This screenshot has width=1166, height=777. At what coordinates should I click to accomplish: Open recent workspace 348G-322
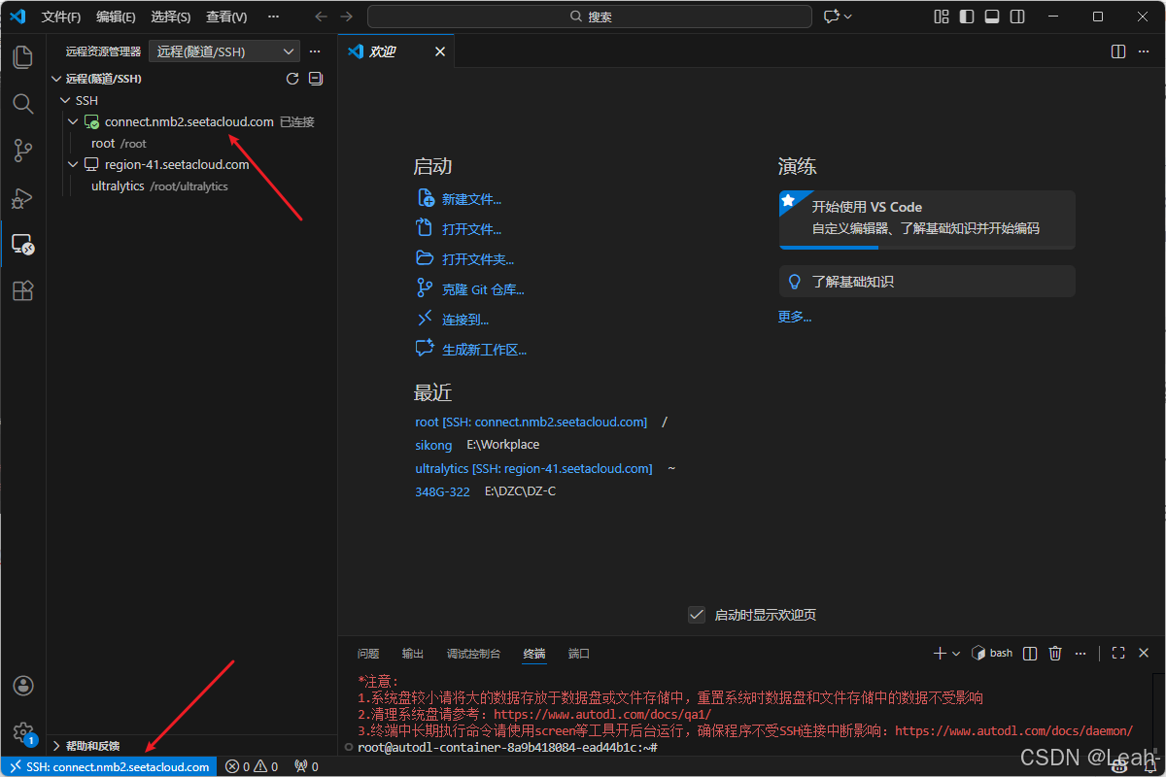(x=442, y=491)
